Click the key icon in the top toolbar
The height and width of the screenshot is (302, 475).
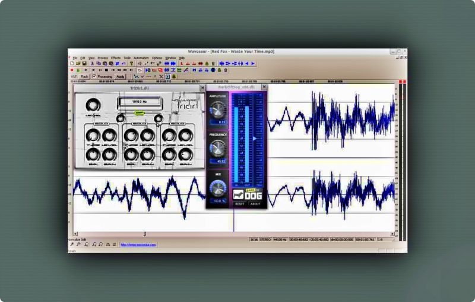click(x=131, y=63)
